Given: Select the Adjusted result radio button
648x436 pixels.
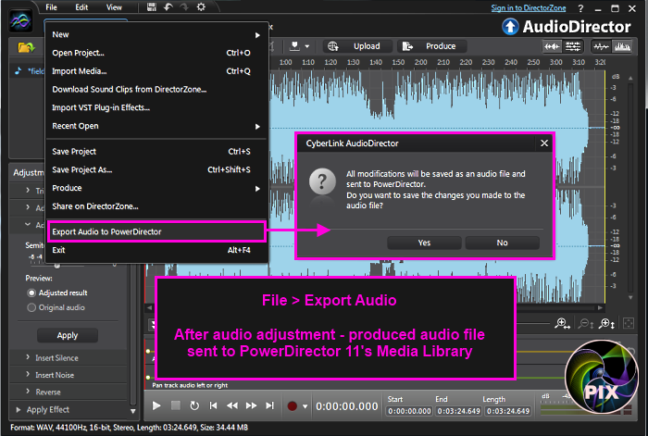Looking at the screenshot, I should click(x=31, y=293).
